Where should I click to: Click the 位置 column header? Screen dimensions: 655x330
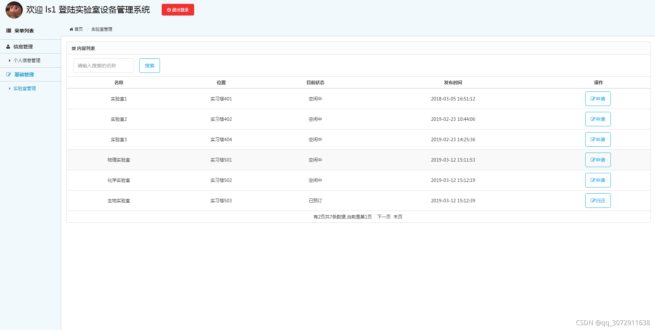[221, 82]
